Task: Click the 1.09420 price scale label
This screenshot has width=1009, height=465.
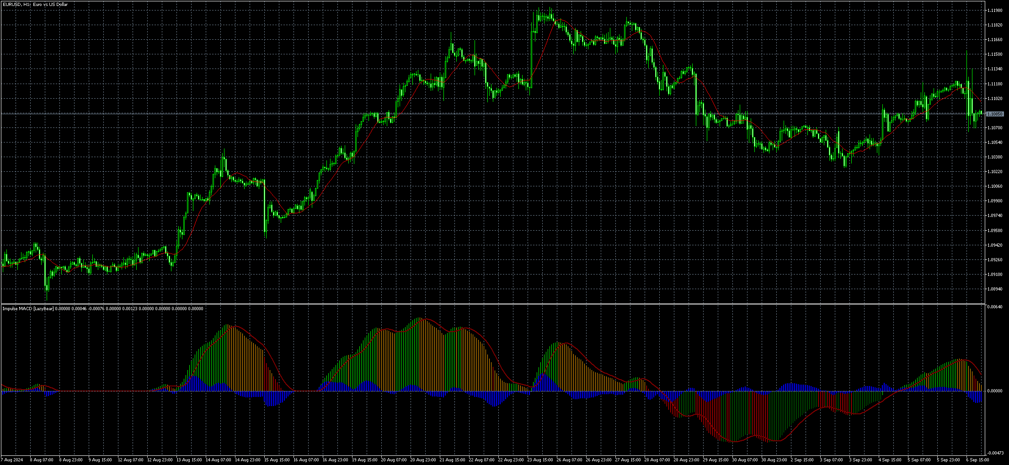Action: (994, 245)
